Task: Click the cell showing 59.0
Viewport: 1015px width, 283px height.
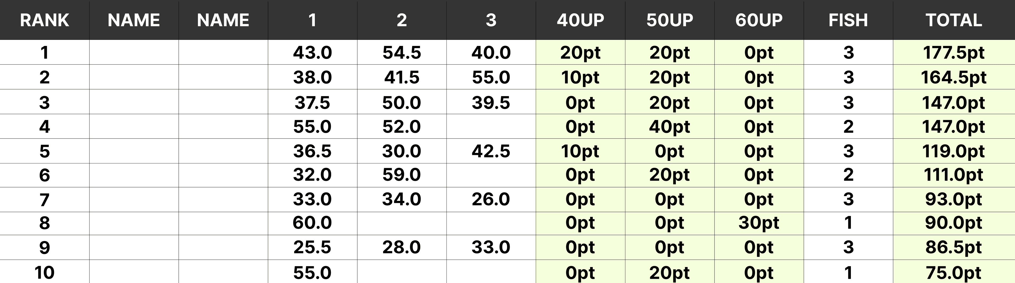Action: [402, 175]
